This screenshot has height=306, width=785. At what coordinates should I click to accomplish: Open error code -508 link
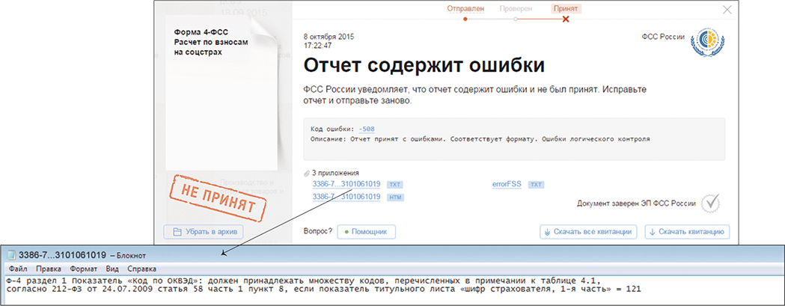pyautogui.click(x=367, y=129)
